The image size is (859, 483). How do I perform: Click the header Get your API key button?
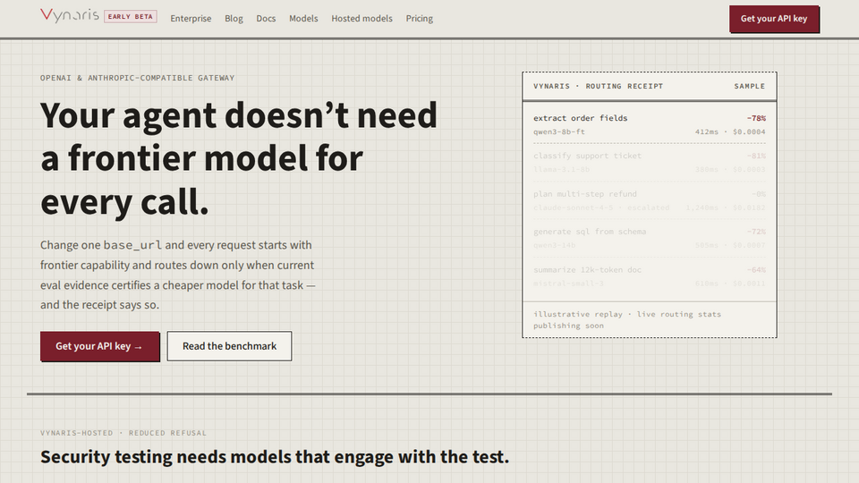pos(773,19)
